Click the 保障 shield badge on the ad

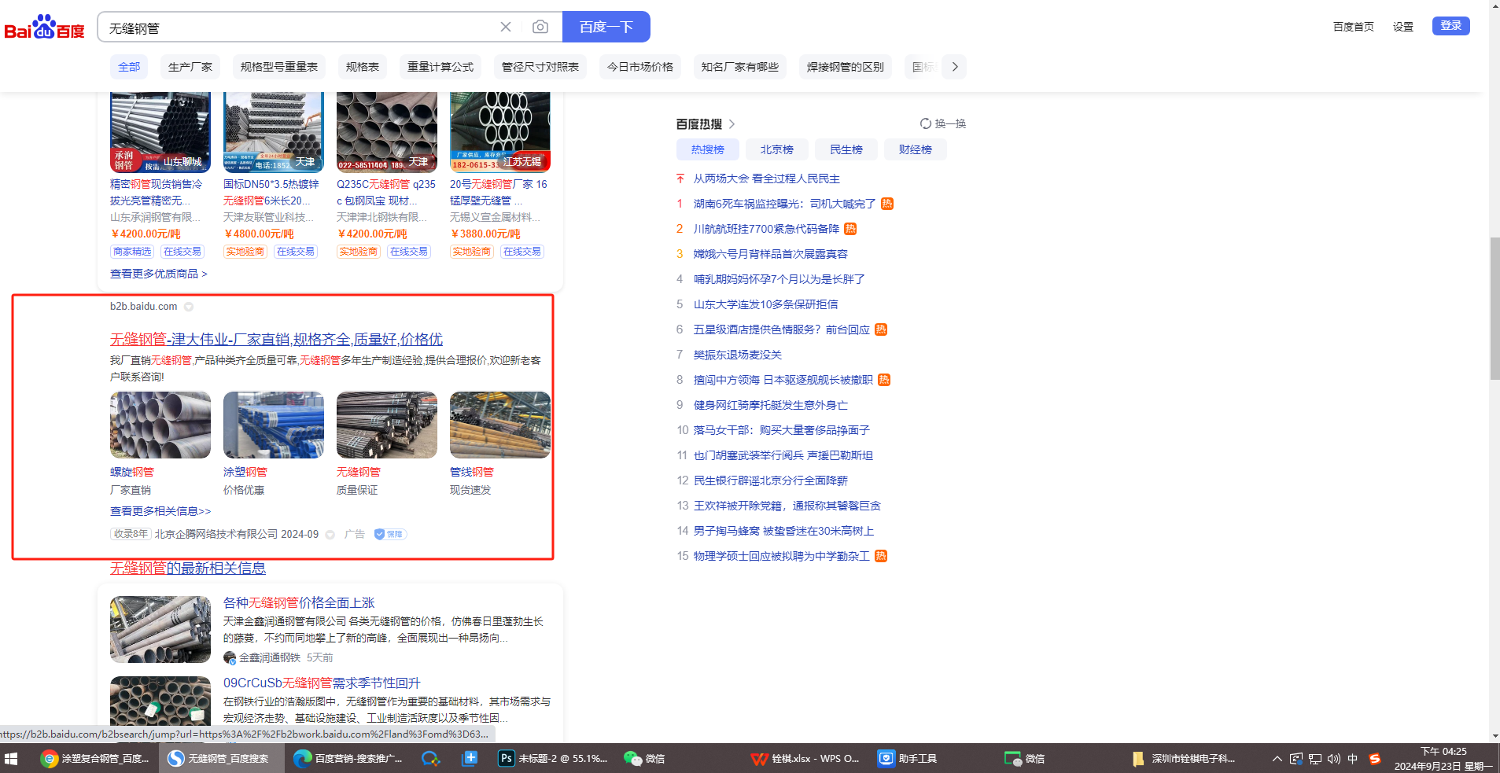pos(389,534)
